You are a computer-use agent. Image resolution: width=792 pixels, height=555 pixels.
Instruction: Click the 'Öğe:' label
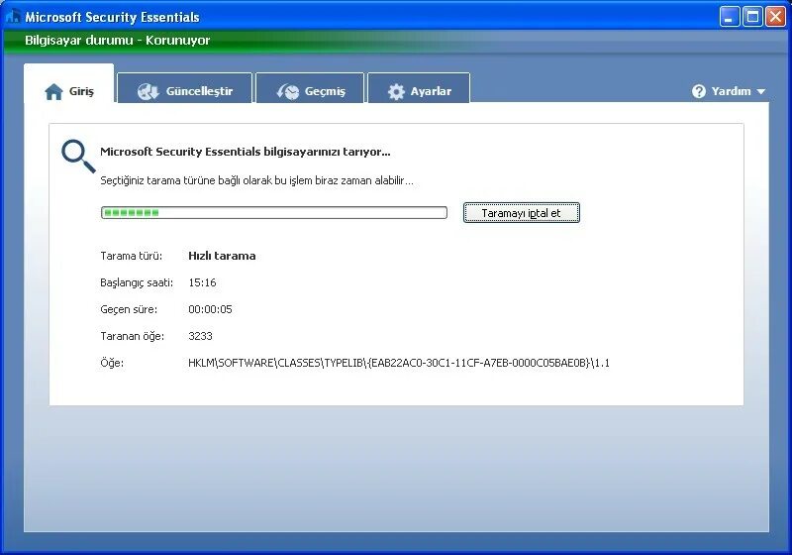pyautogui.click(x=112, y=363)
